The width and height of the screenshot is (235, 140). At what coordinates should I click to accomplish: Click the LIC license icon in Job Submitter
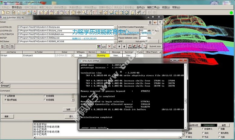[104, 47]
